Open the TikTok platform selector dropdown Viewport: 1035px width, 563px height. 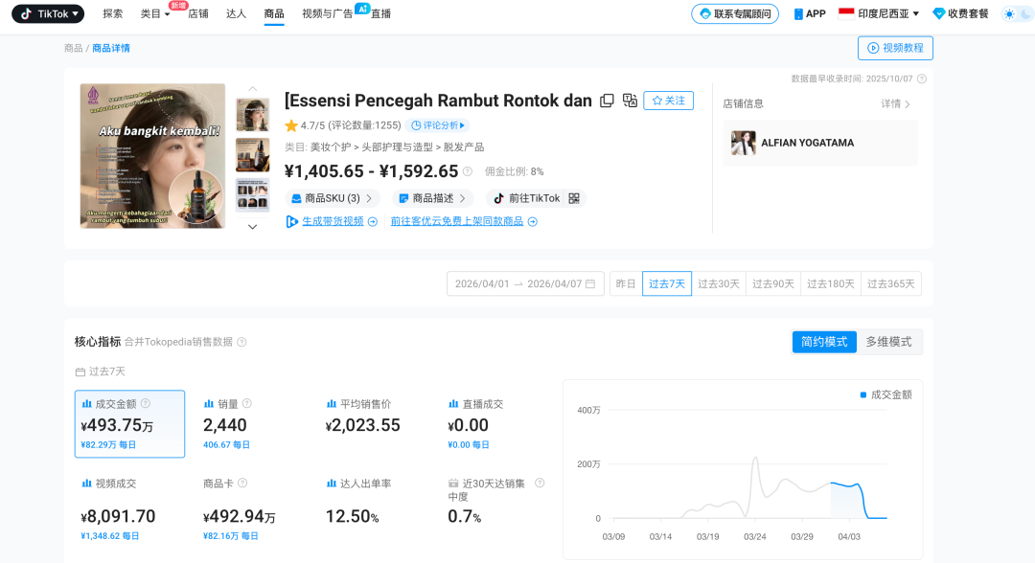click(x=48, y=13)
